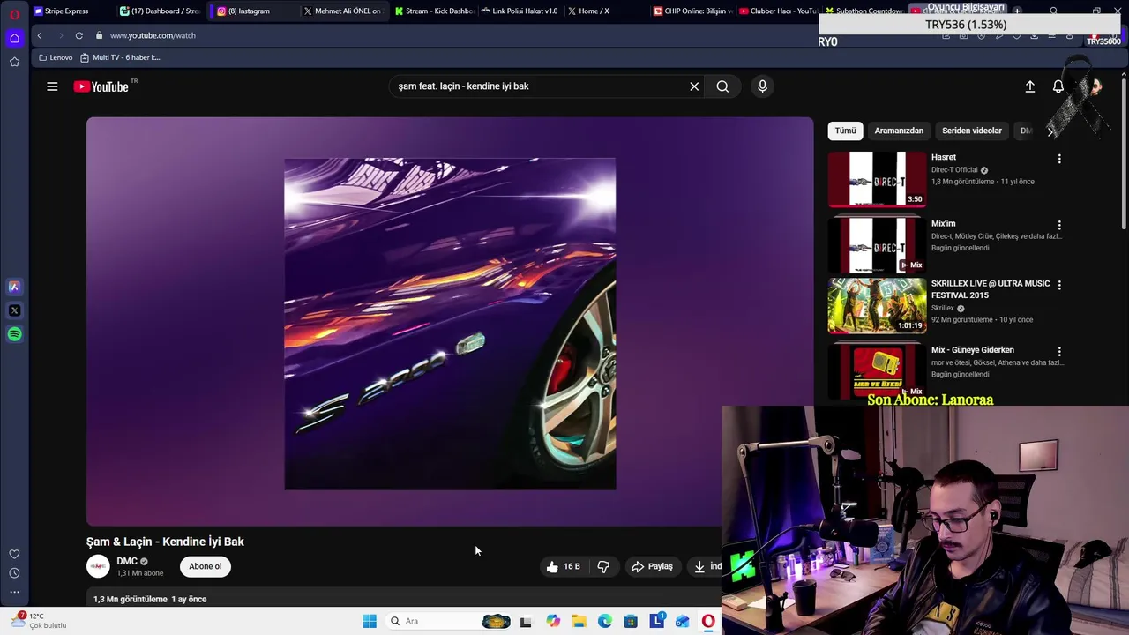Screen dimensions: 1129x635
Task: Open options menu for Hasret video
Action: pos(1059,159)
